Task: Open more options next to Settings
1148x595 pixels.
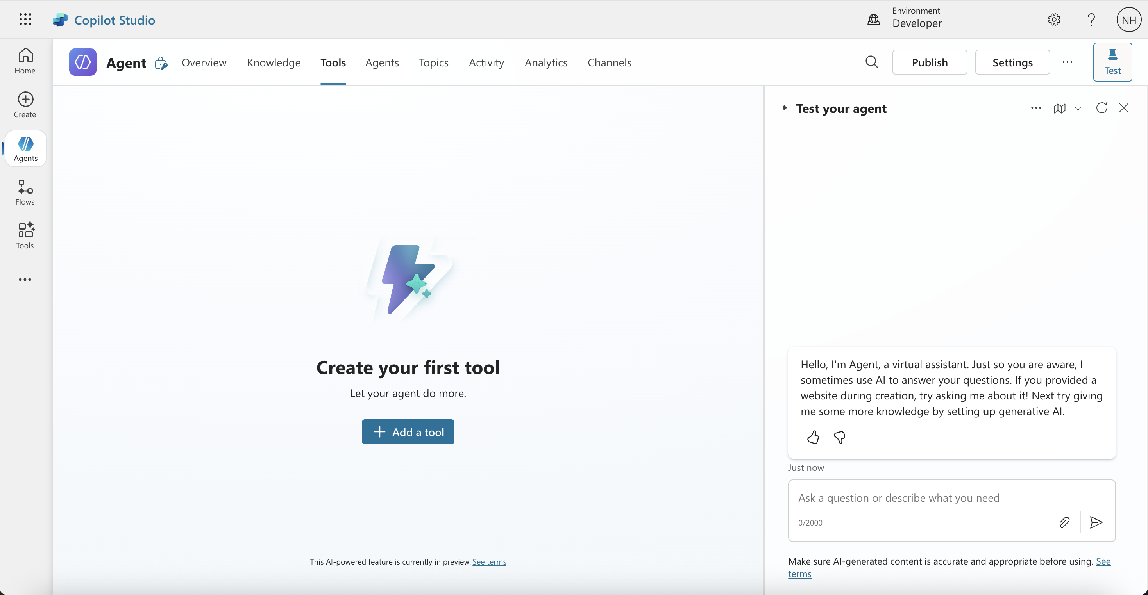Action: coord(1068,62)
